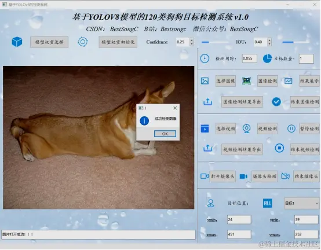The height and width of the screenshot is (250, 321).
Task: Click the info icon in the dialog
Action: pos(144,121)
